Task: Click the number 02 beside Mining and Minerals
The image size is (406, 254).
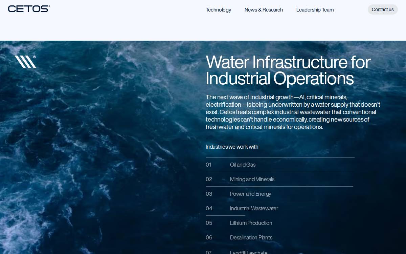Action: [209, 179]
